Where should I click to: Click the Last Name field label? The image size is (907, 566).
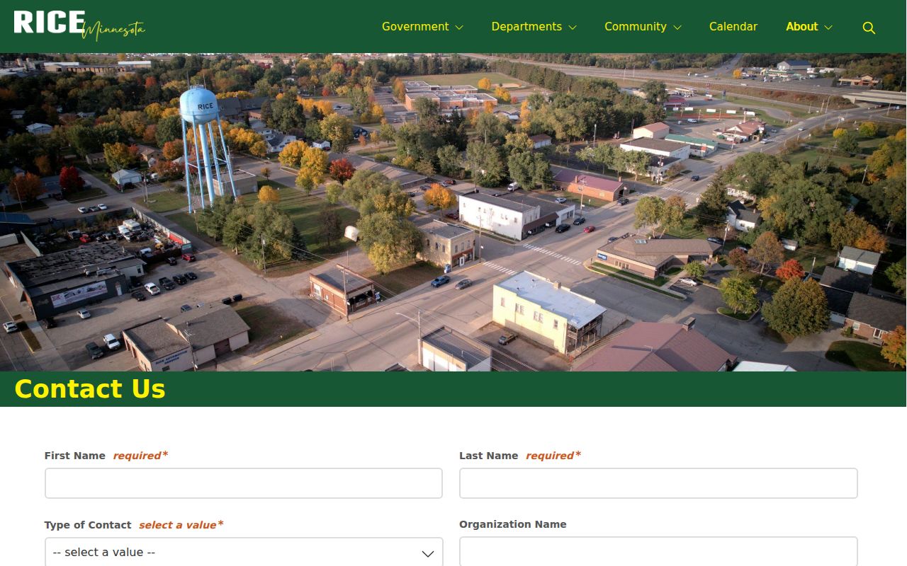pos(489,456)
